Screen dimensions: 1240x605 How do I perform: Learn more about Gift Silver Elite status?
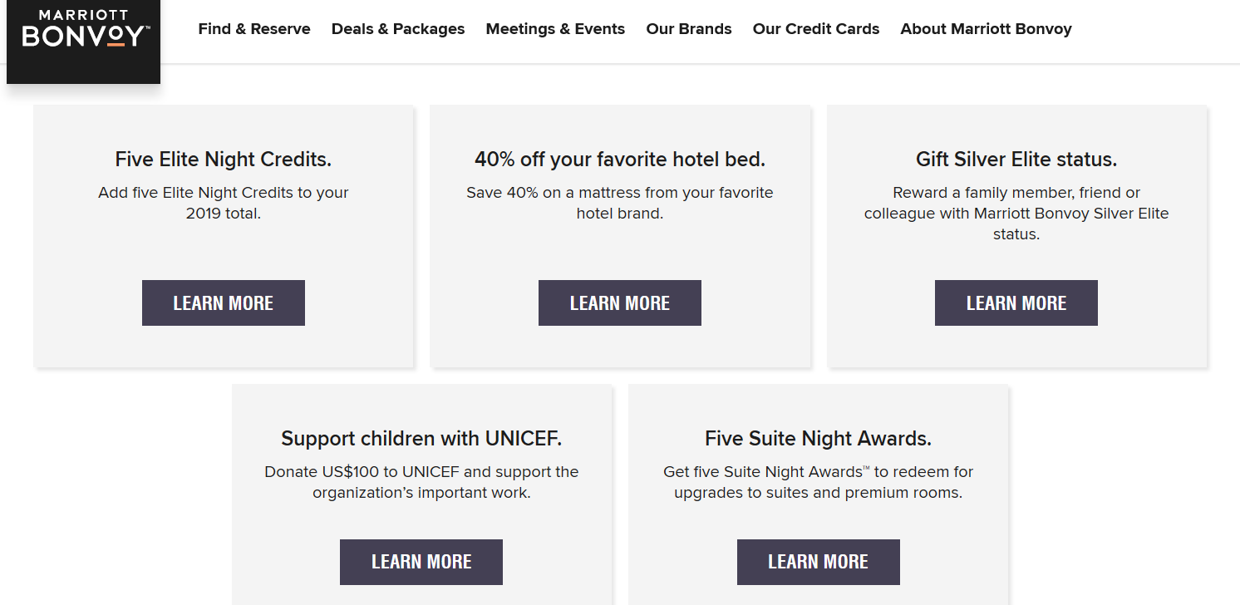pos(1016,303)
